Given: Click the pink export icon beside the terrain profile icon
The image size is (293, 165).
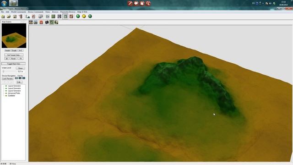Looking at the screenshot, I should [33, 16].
